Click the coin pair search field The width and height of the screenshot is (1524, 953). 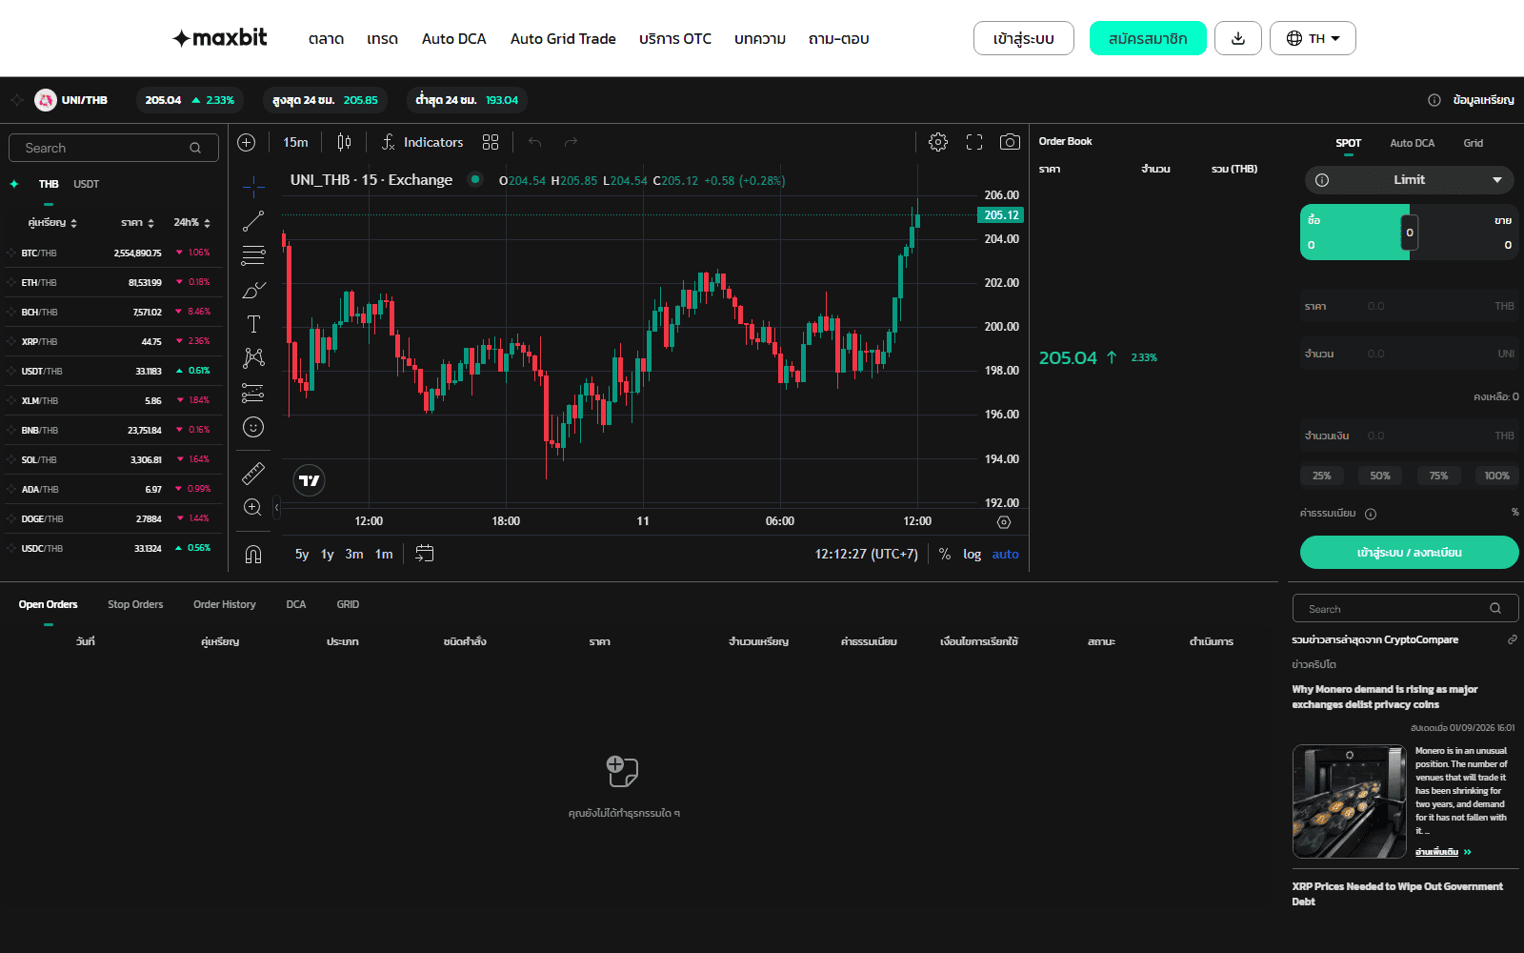pos(113,148)
